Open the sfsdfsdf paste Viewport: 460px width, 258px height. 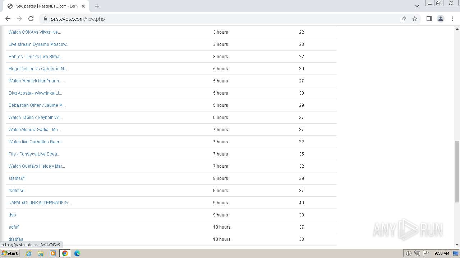click(17, 178)
